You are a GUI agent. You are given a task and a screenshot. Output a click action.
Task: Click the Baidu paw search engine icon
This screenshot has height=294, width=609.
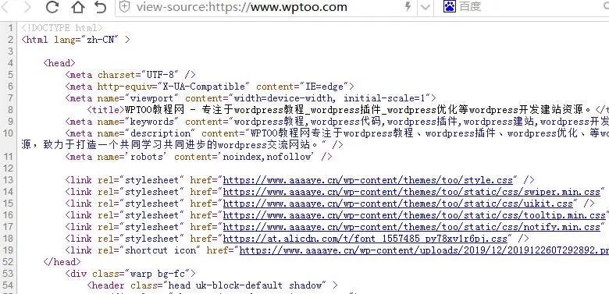point(450,6)
